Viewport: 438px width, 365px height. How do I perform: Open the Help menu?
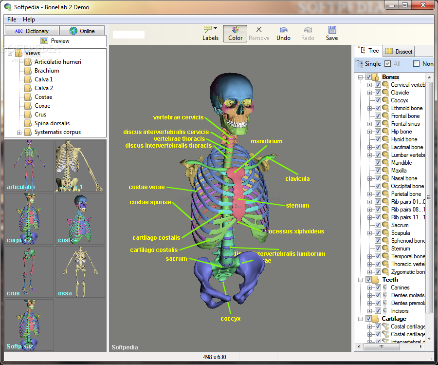coord(29,19)
